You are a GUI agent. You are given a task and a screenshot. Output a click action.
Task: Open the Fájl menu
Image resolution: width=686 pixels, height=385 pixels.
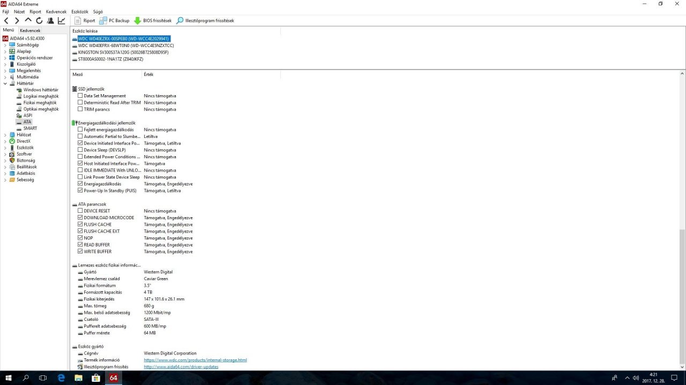[x=5, y=11]
